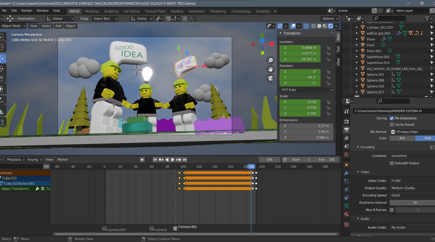This screenshot has width=435, height=242.
Task: Toggle auto keying record button
Action: coord(142,160)
